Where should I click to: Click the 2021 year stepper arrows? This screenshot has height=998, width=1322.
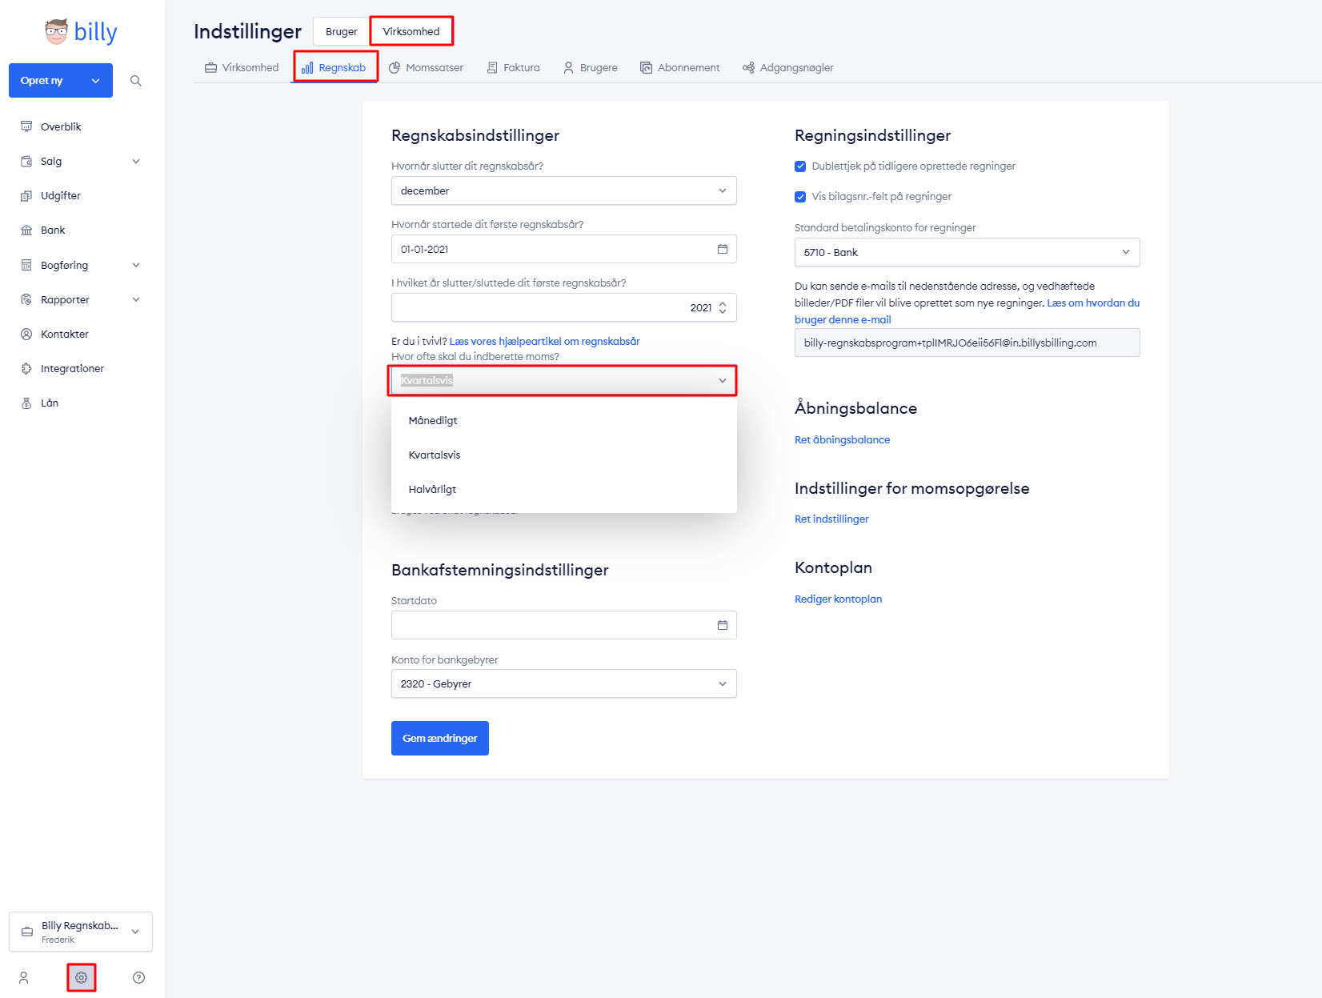click(723, 308)
